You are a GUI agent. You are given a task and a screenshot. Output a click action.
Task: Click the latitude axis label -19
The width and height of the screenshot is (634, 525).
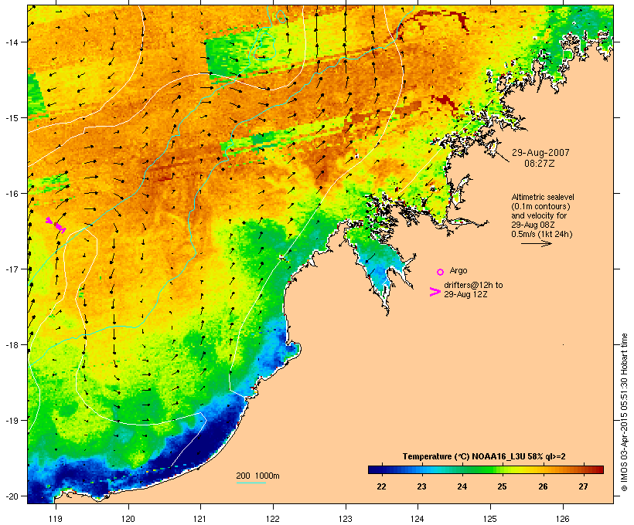pyautogui.click(x=11, y=421)
